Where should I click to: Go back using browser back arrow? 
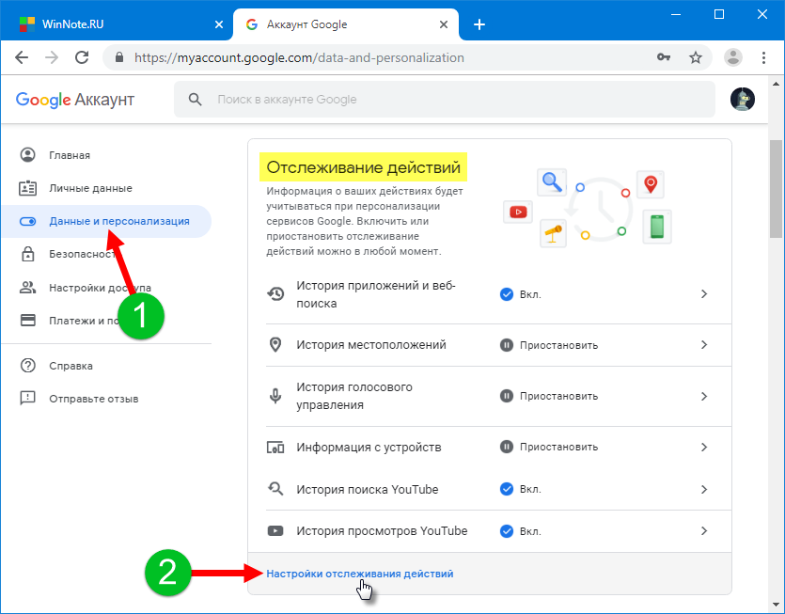22,57
